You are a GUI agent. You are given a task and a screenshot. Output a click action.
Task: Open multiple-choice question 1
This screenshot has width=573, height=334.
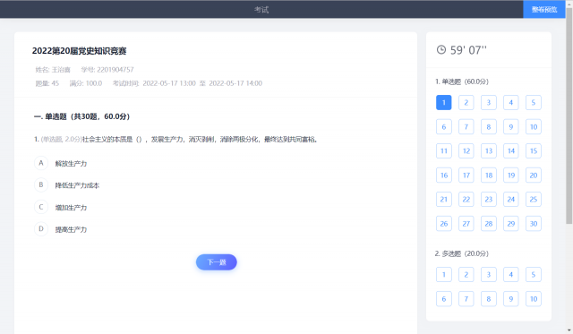[444, 275]
